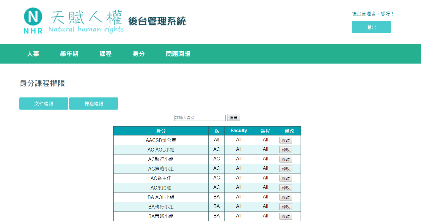Select AC AOL小組 identity cell
The height and width of the screenshot is (221, 421).
[x=161, y=150]
